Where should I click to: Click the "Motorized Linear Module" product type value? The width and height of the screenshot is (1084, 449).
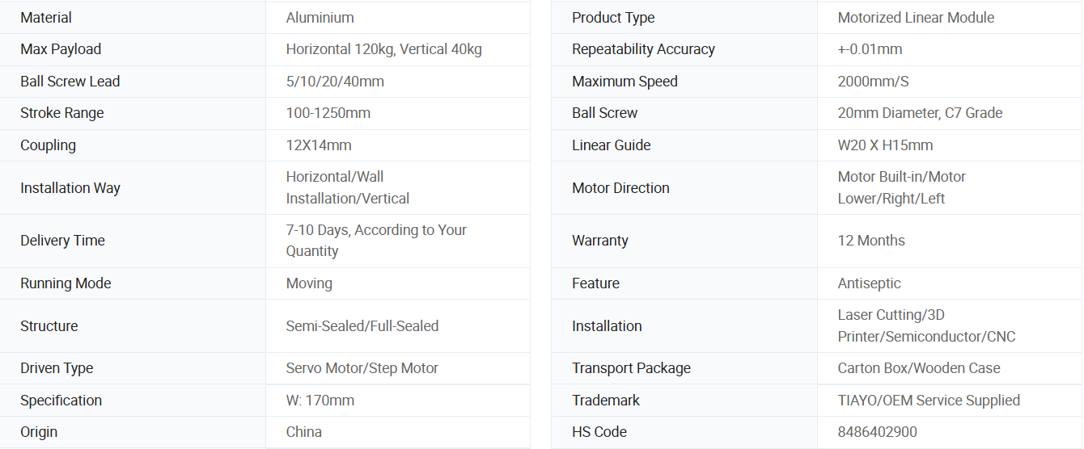(x=916, y=18)
